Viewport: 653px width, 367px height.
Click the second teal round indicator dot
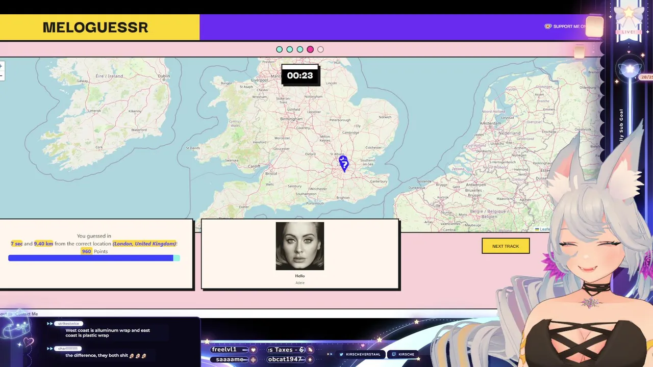290,49
